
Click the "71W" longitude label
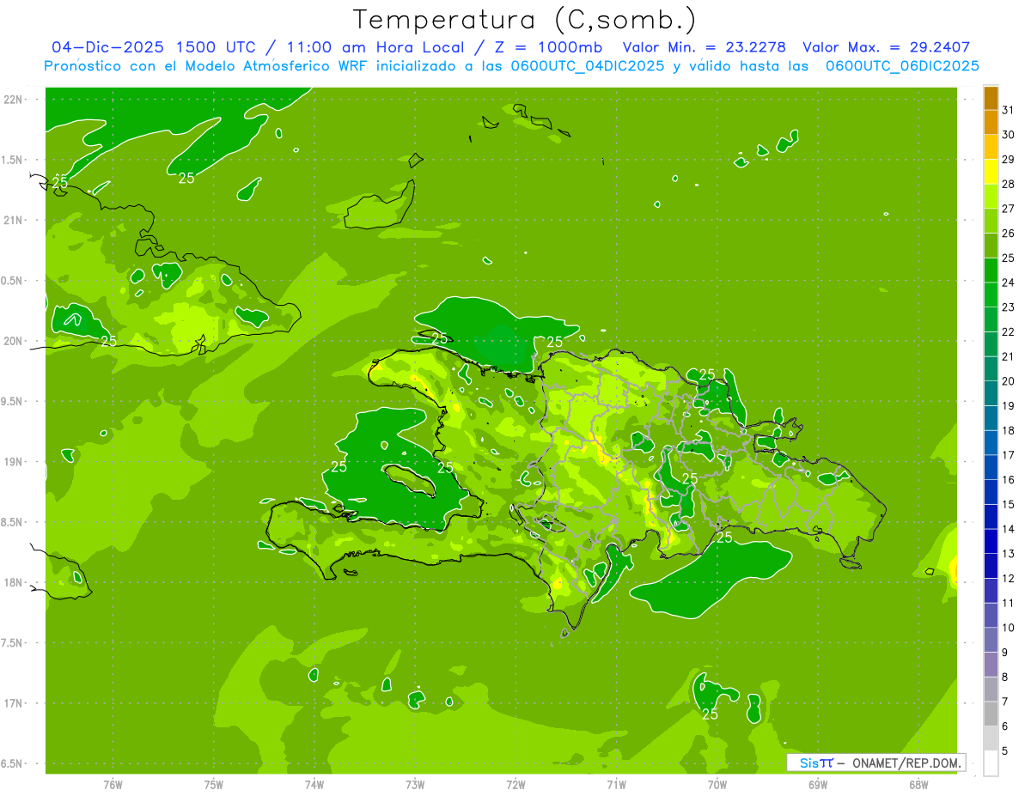[x=616, y=785]
